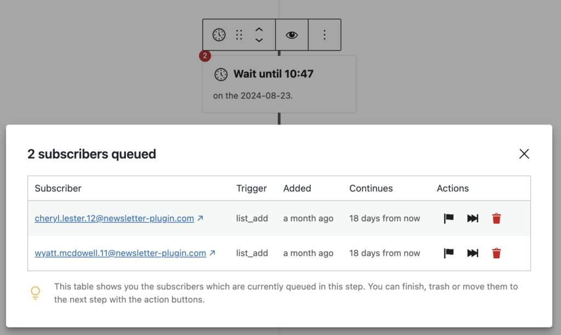Close the subscribers queued dialog

click(524, 154)
